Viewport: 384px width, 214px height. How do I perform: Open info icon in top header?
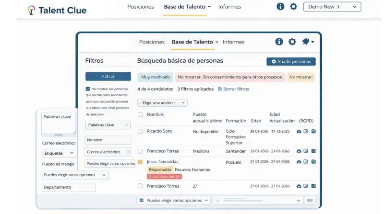point(280,7)
